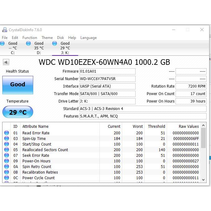Click status orb of Start/Stop Count row
The image size is (211, 211).
7,144
